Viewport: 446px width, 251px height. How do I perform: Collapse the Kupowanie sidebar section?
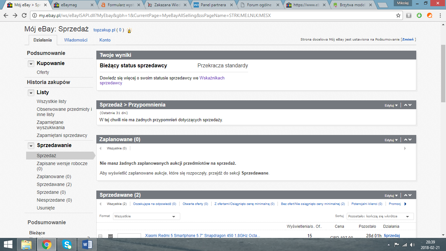click(31, 63)
